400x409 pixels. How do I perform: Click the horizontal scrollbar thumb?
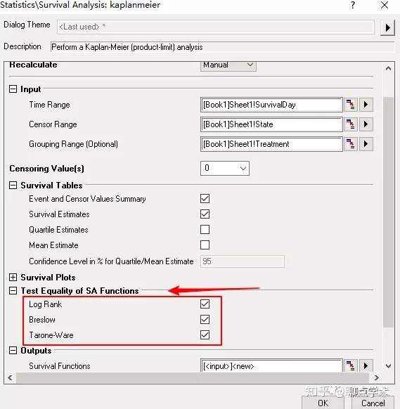pos(193,377)
